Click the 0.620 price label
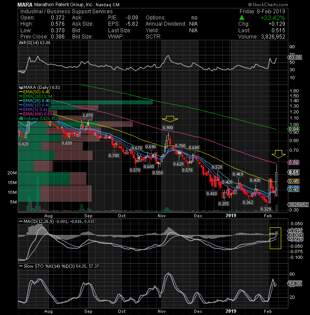Image resolution: width=310 pixels, height=315 pixels. [x=178, y=164]
